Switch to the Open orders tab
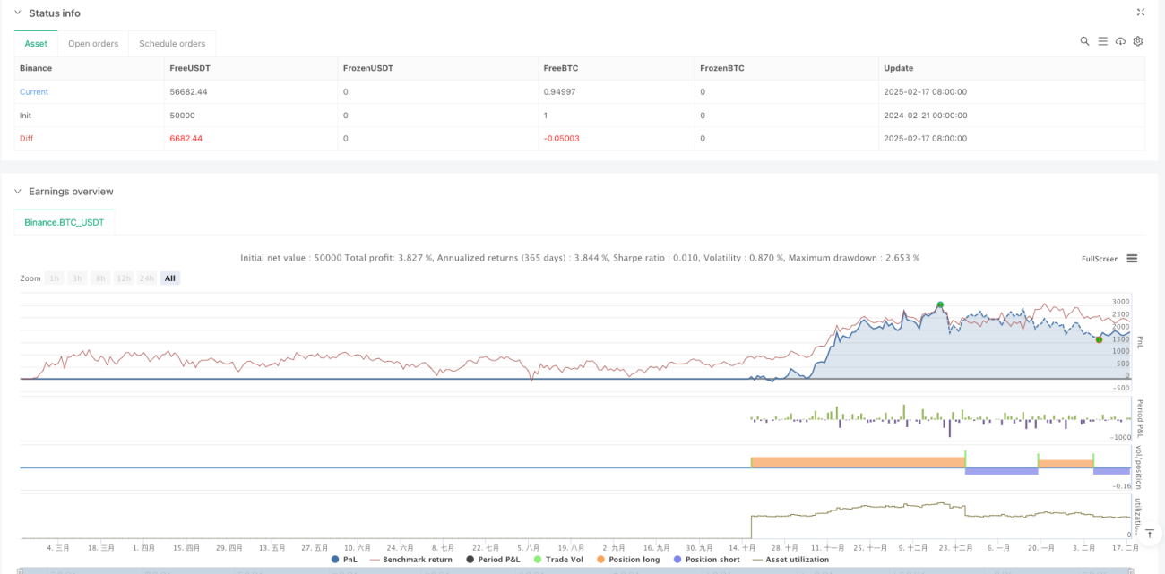Viewport: 1165px width, 574px height. (x=93, y=43)
